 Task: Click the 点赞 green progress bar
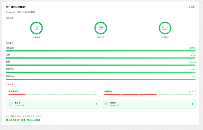(101, 58)
